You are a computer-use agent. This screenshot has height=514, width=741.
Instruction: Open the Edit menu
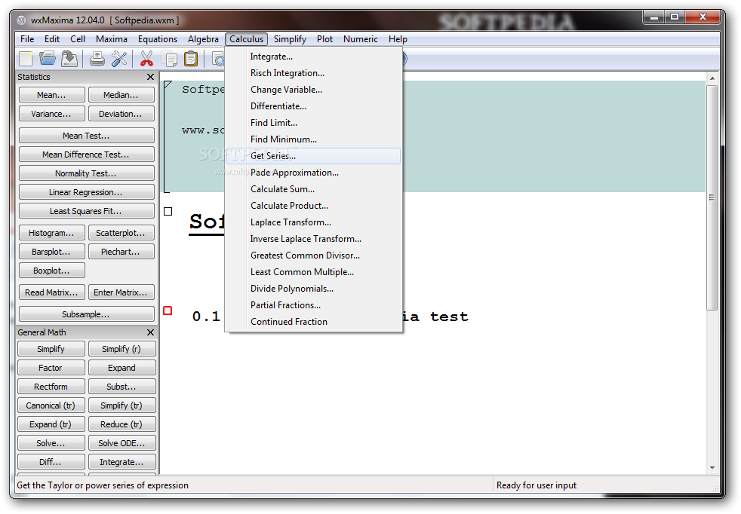coord(52,39)
